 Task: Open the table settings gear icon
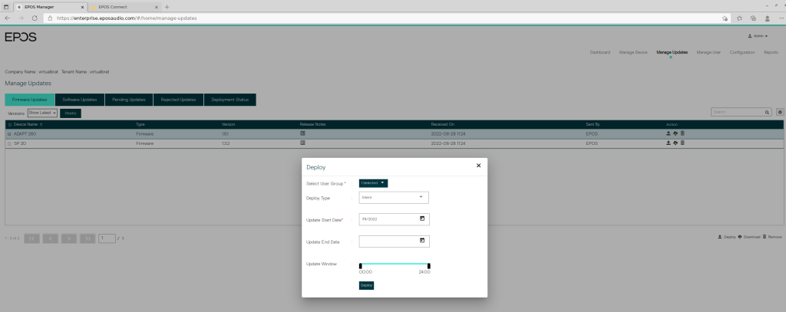coord(780,112)
